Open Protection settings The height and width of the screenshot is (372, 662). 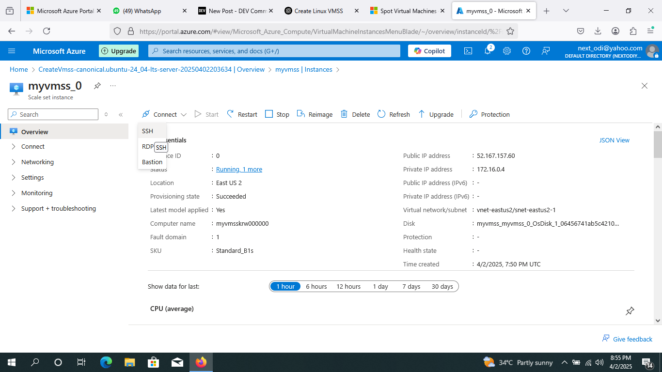(489, 114)
